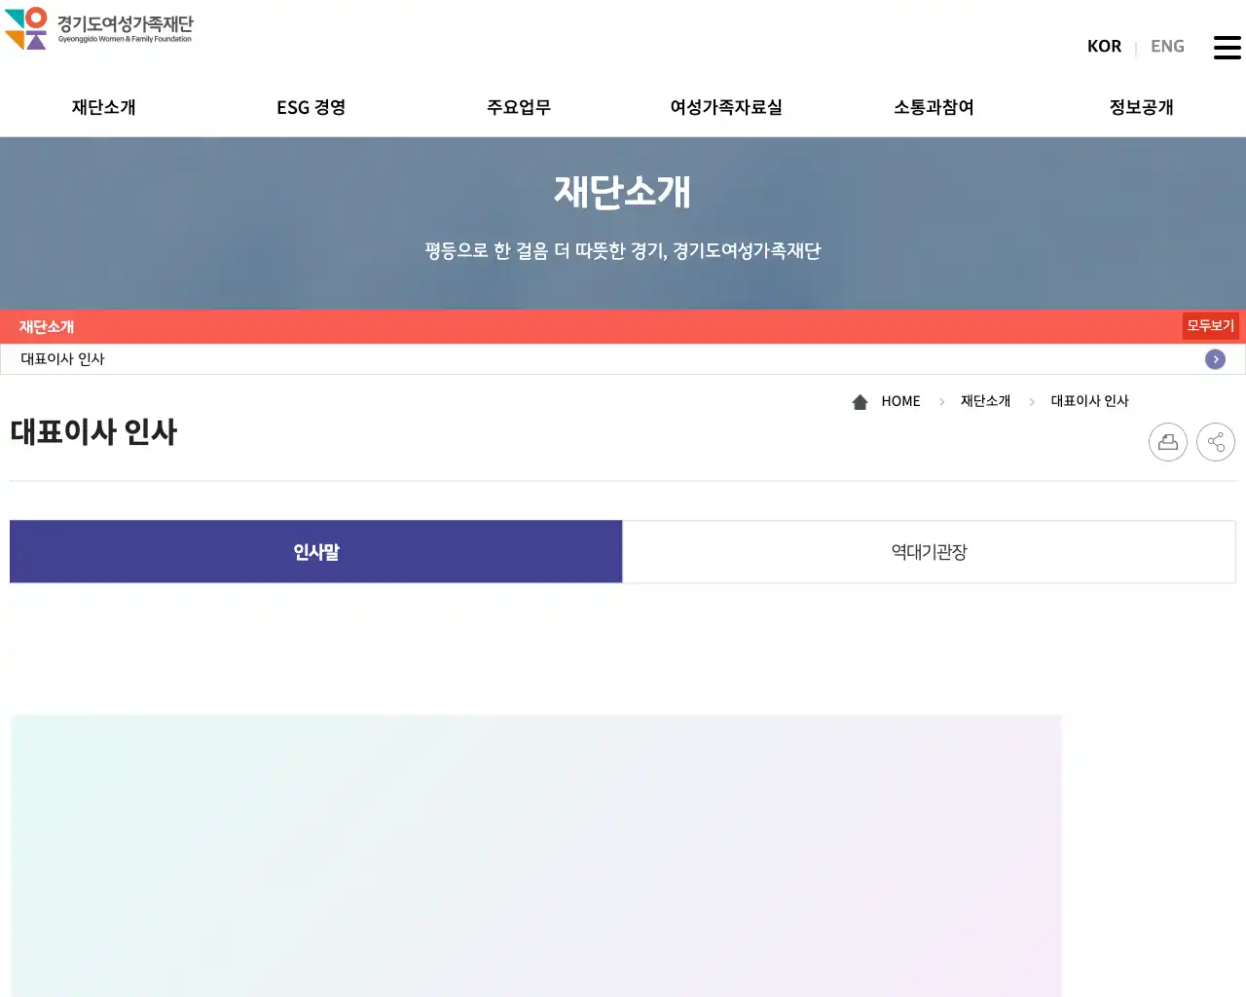Open the 정보공개 main menu

(1142, 107)
